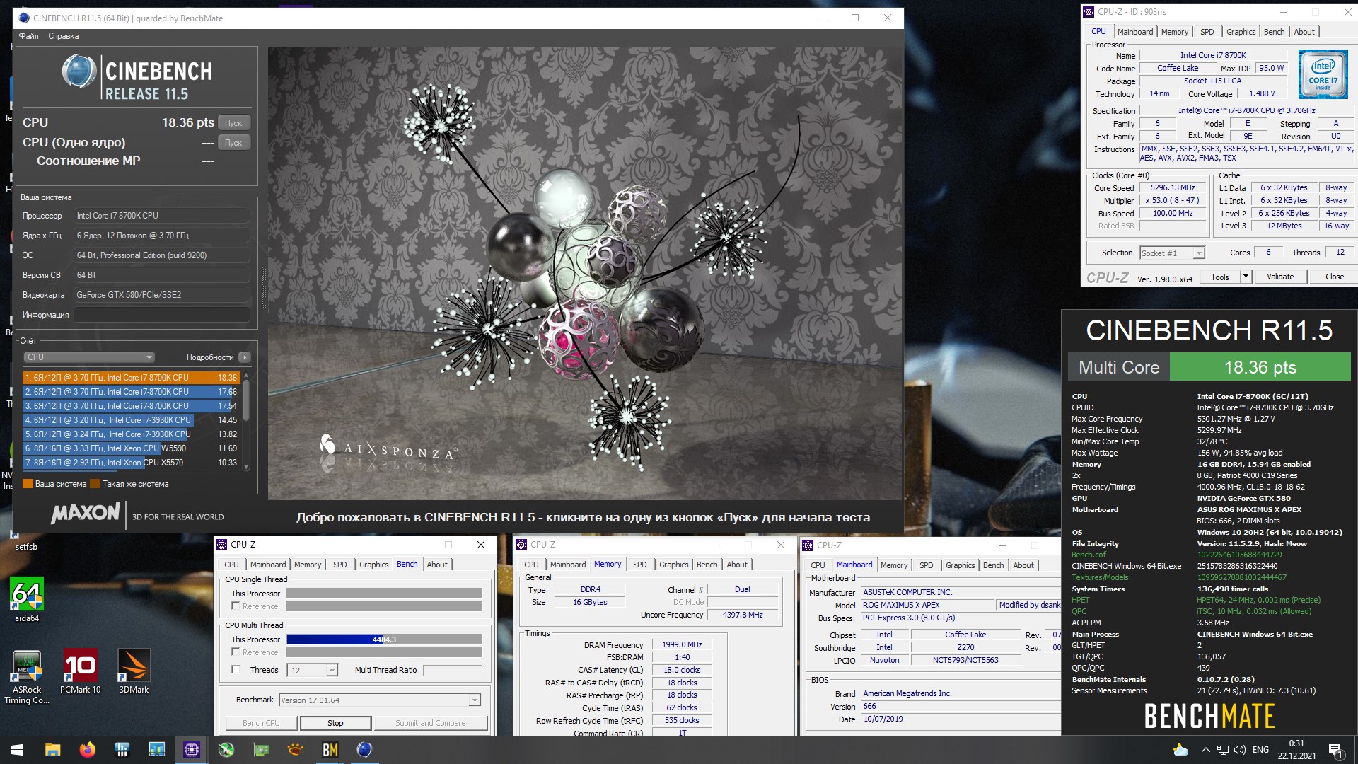Run the CPU test with Пуск button
The width and height of the screenshot is (1358, 764).
click(234, 123)
